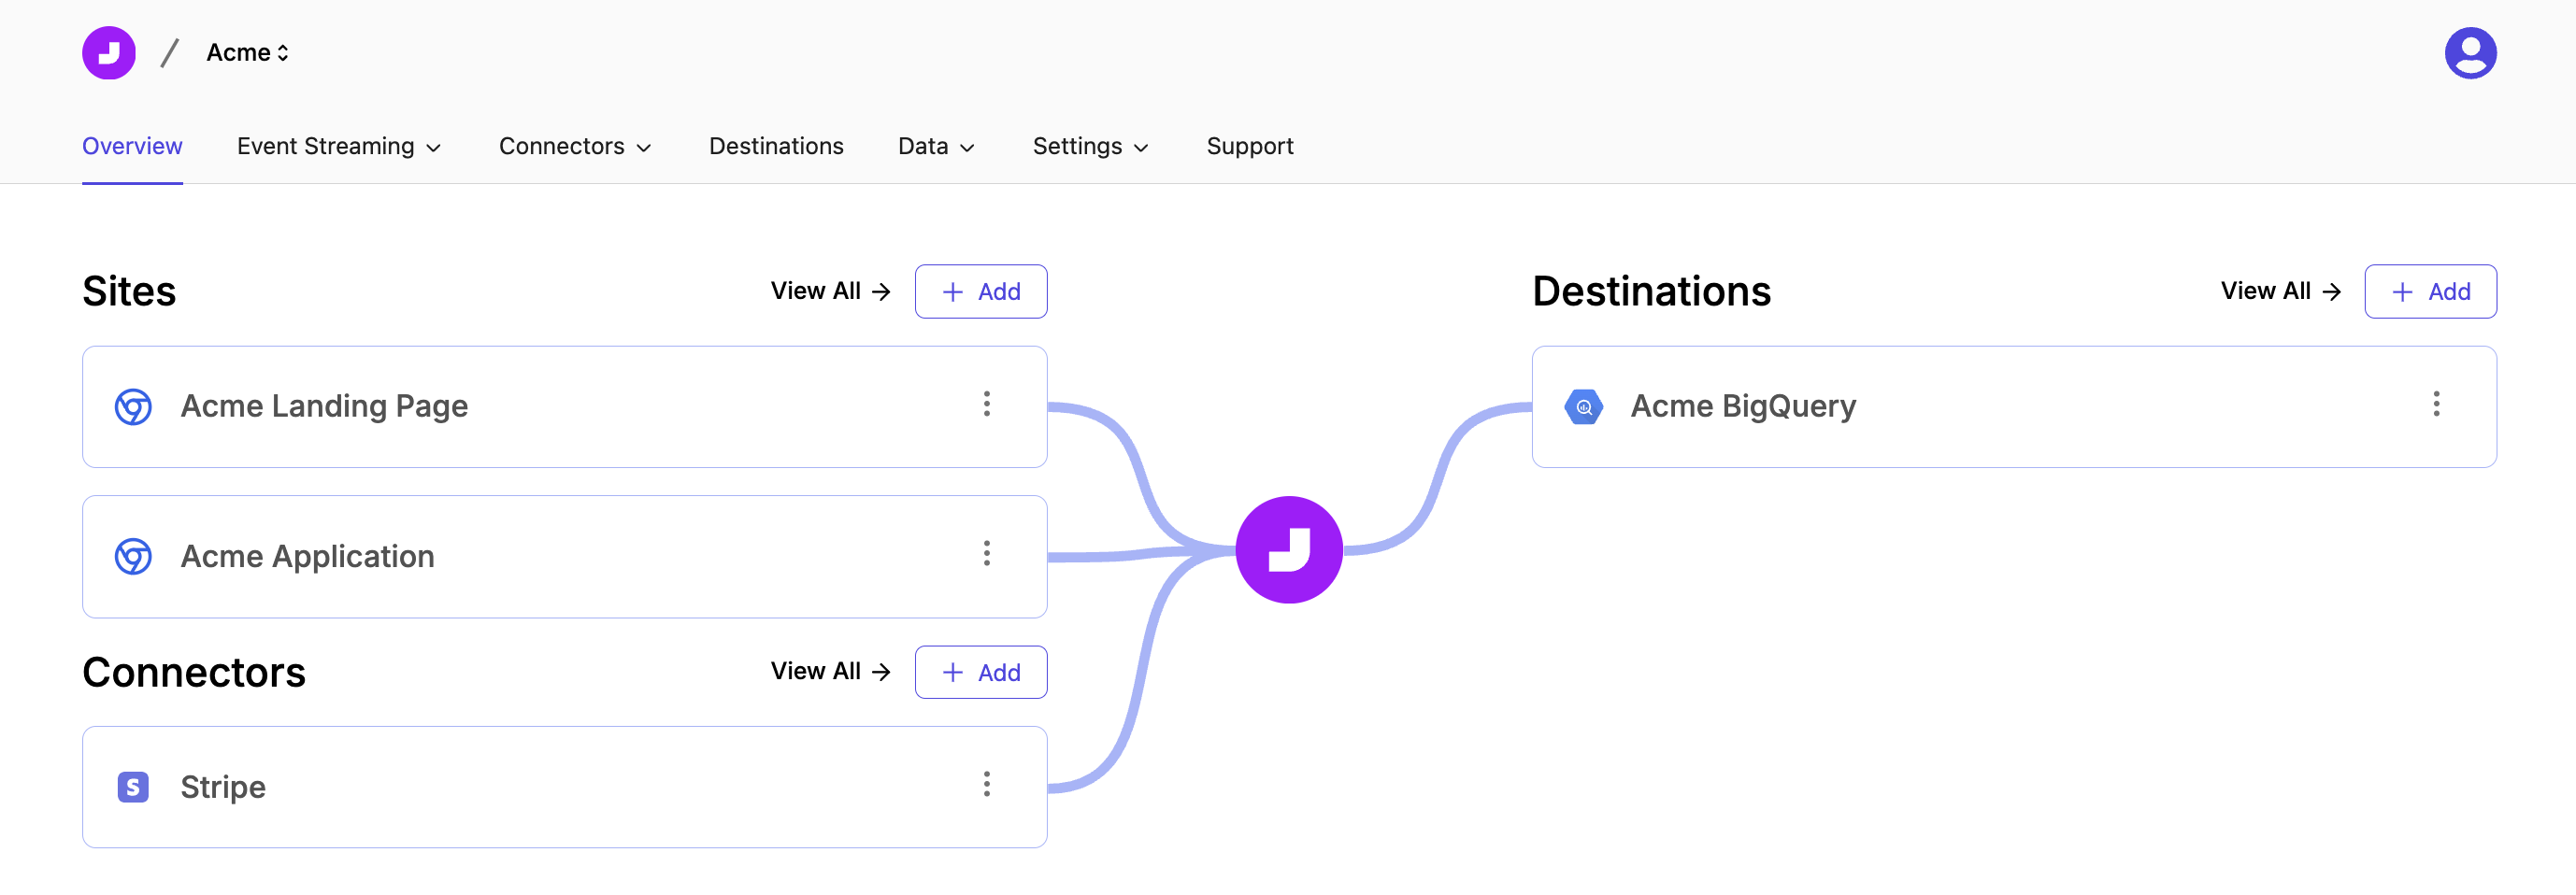Open Acme Application three-dot menu
This screenshot has height=895, width=2576.
(x=987, y=554)
